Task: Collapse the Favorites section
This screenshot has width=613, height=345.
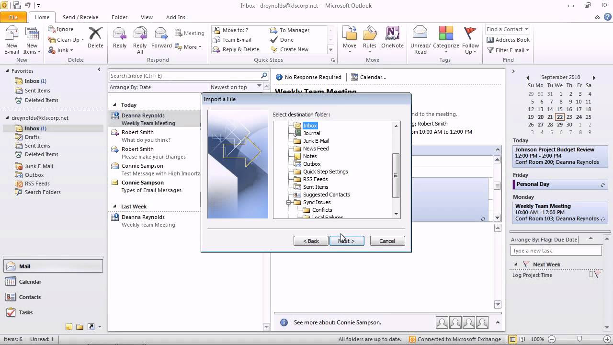Action: coord(7,71)
